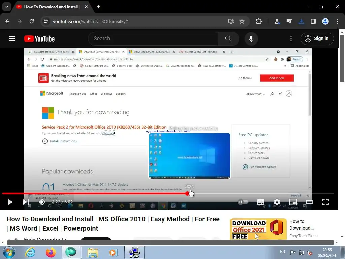View site information icon

[x=46, y=21]
